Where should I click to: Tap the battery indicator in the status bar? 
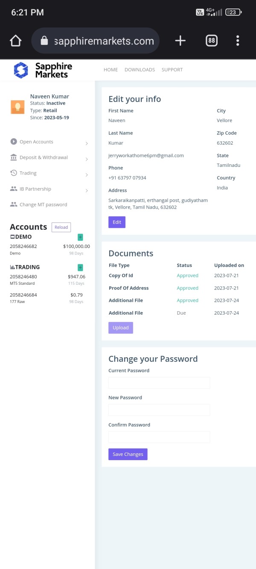[234, 12]
